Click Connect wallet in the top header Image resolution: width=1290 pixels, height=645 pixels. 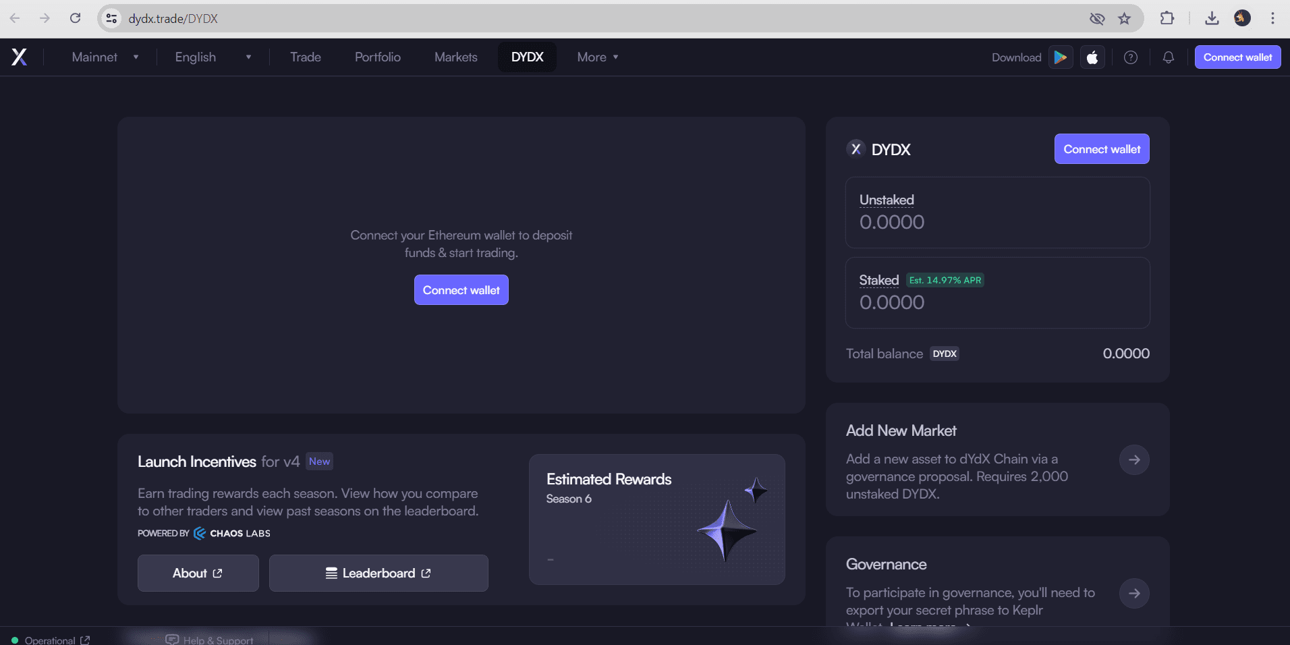click(x=1237, y=57)
